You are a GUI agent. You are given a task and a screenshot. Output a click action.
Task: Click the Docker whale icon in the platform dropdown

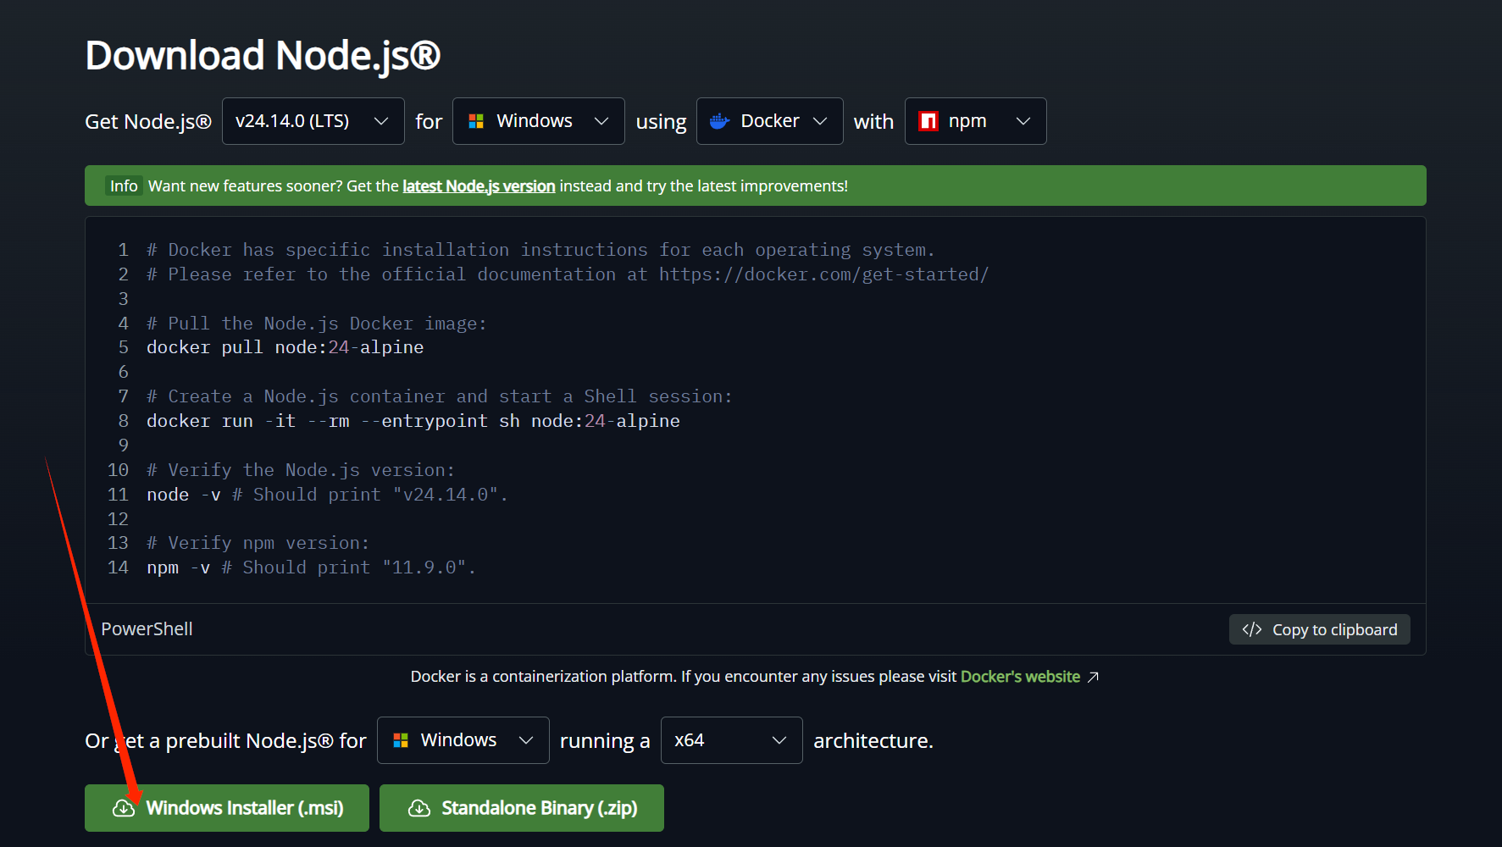[719, 121]
